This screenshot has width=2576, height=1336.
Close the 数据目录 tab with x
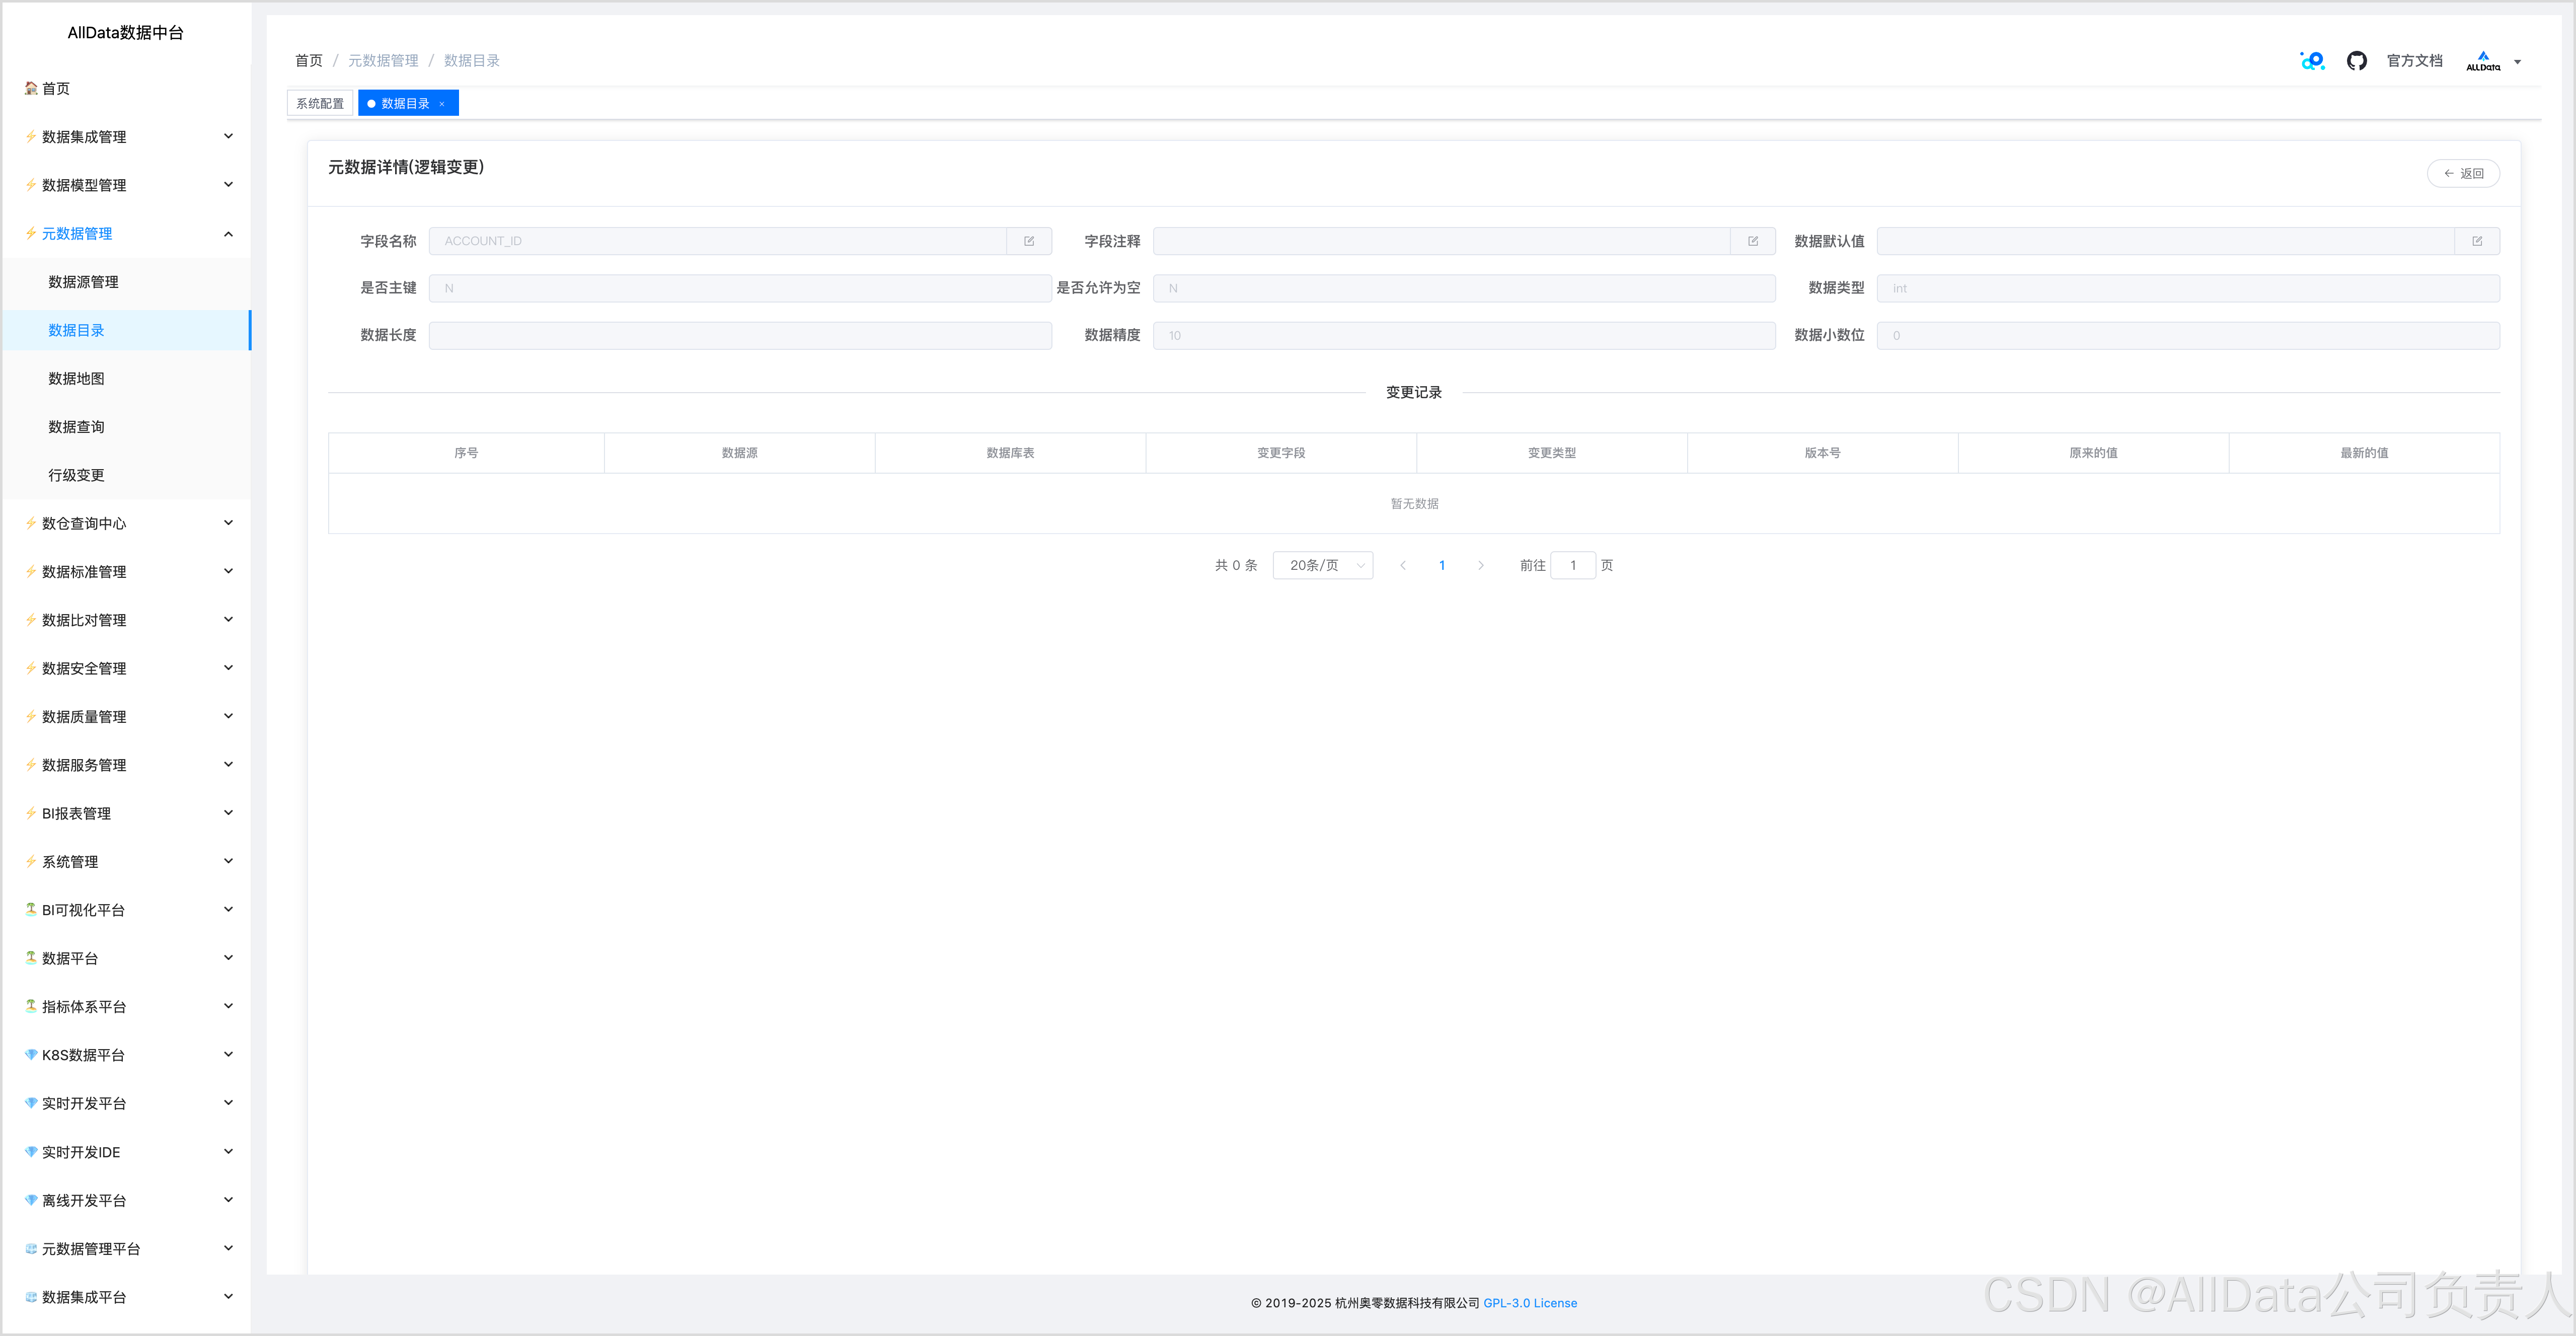pyautogui.click(x=442, y=104)
